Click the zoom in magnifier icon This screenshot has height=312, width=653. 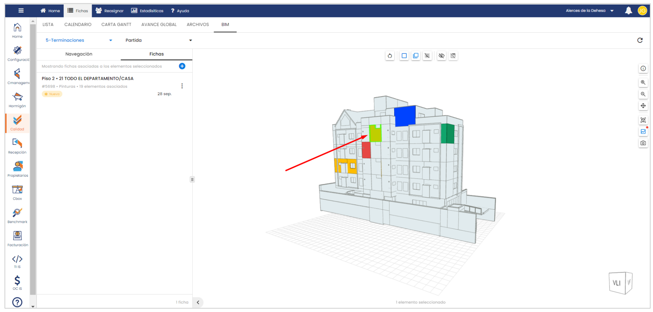(x=643, y=83)
